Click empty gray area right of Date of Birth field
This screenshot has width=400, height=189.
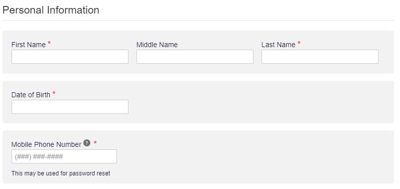pos(260,107)
